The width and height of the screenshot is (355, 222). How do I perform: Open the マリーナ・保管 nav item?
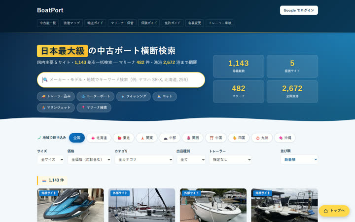pyautogui.click(x=122, y=23)
